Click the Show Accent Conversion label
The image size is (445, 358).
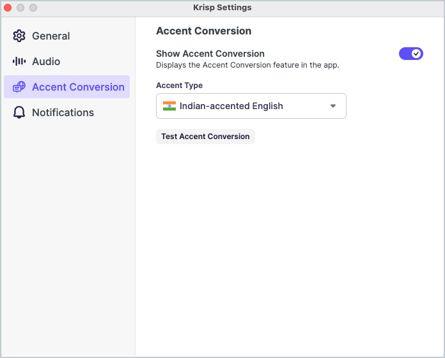[210, 54]
